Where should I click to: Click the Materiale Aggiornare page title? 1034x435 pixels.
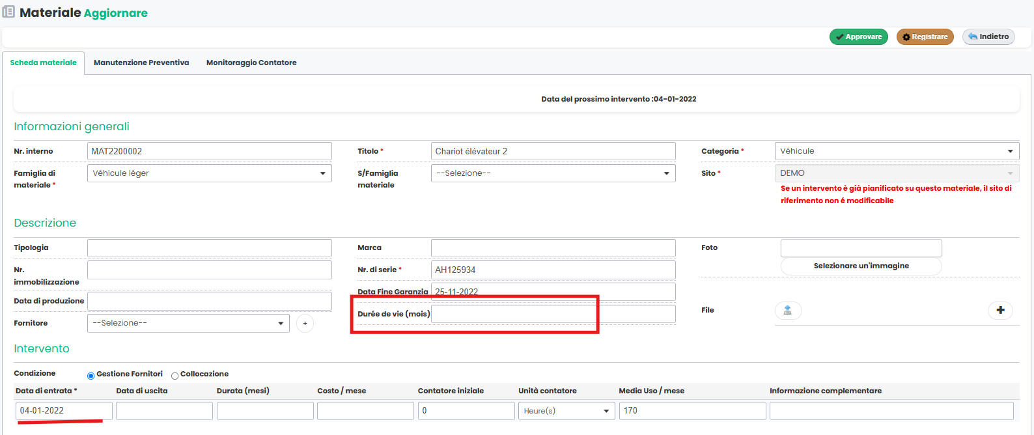(83, 13)
